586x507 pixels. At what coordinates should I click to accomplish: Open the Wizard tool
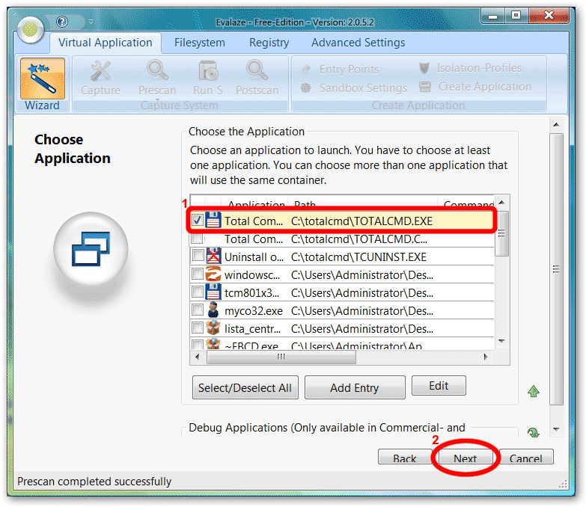42,84
